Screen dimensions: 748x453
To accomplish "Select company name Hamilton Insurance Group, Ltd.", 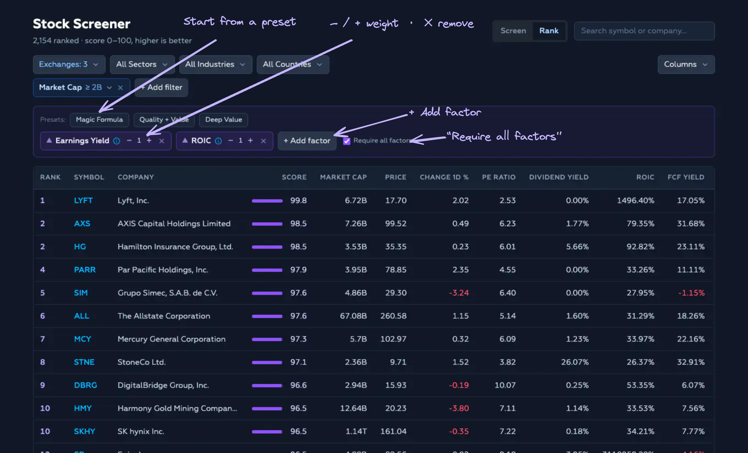I will (x=175, y=247).
